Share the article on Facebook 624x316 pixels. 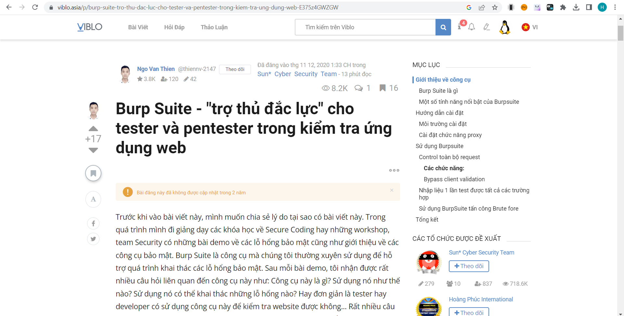(93, 224)
